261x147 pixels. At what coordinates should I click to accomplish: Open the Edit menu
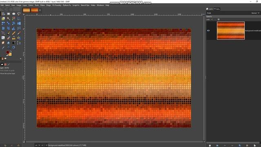coord(2,5)
